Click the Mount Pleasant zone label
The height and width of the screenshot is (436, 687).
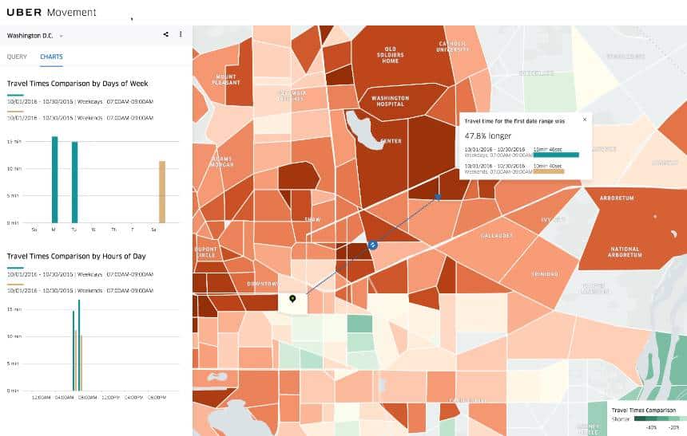point(226,80)
